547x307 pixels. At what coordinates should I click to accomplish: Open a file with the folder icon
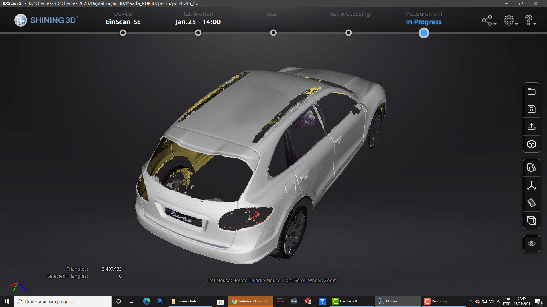532,92
